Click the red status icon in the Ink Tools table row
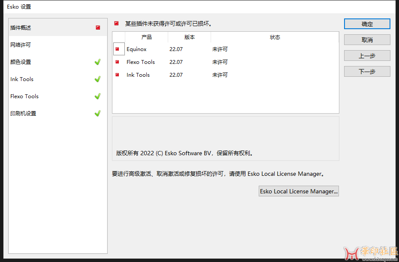This screenshot has width=399, height=262. click(x=117, y=75)
